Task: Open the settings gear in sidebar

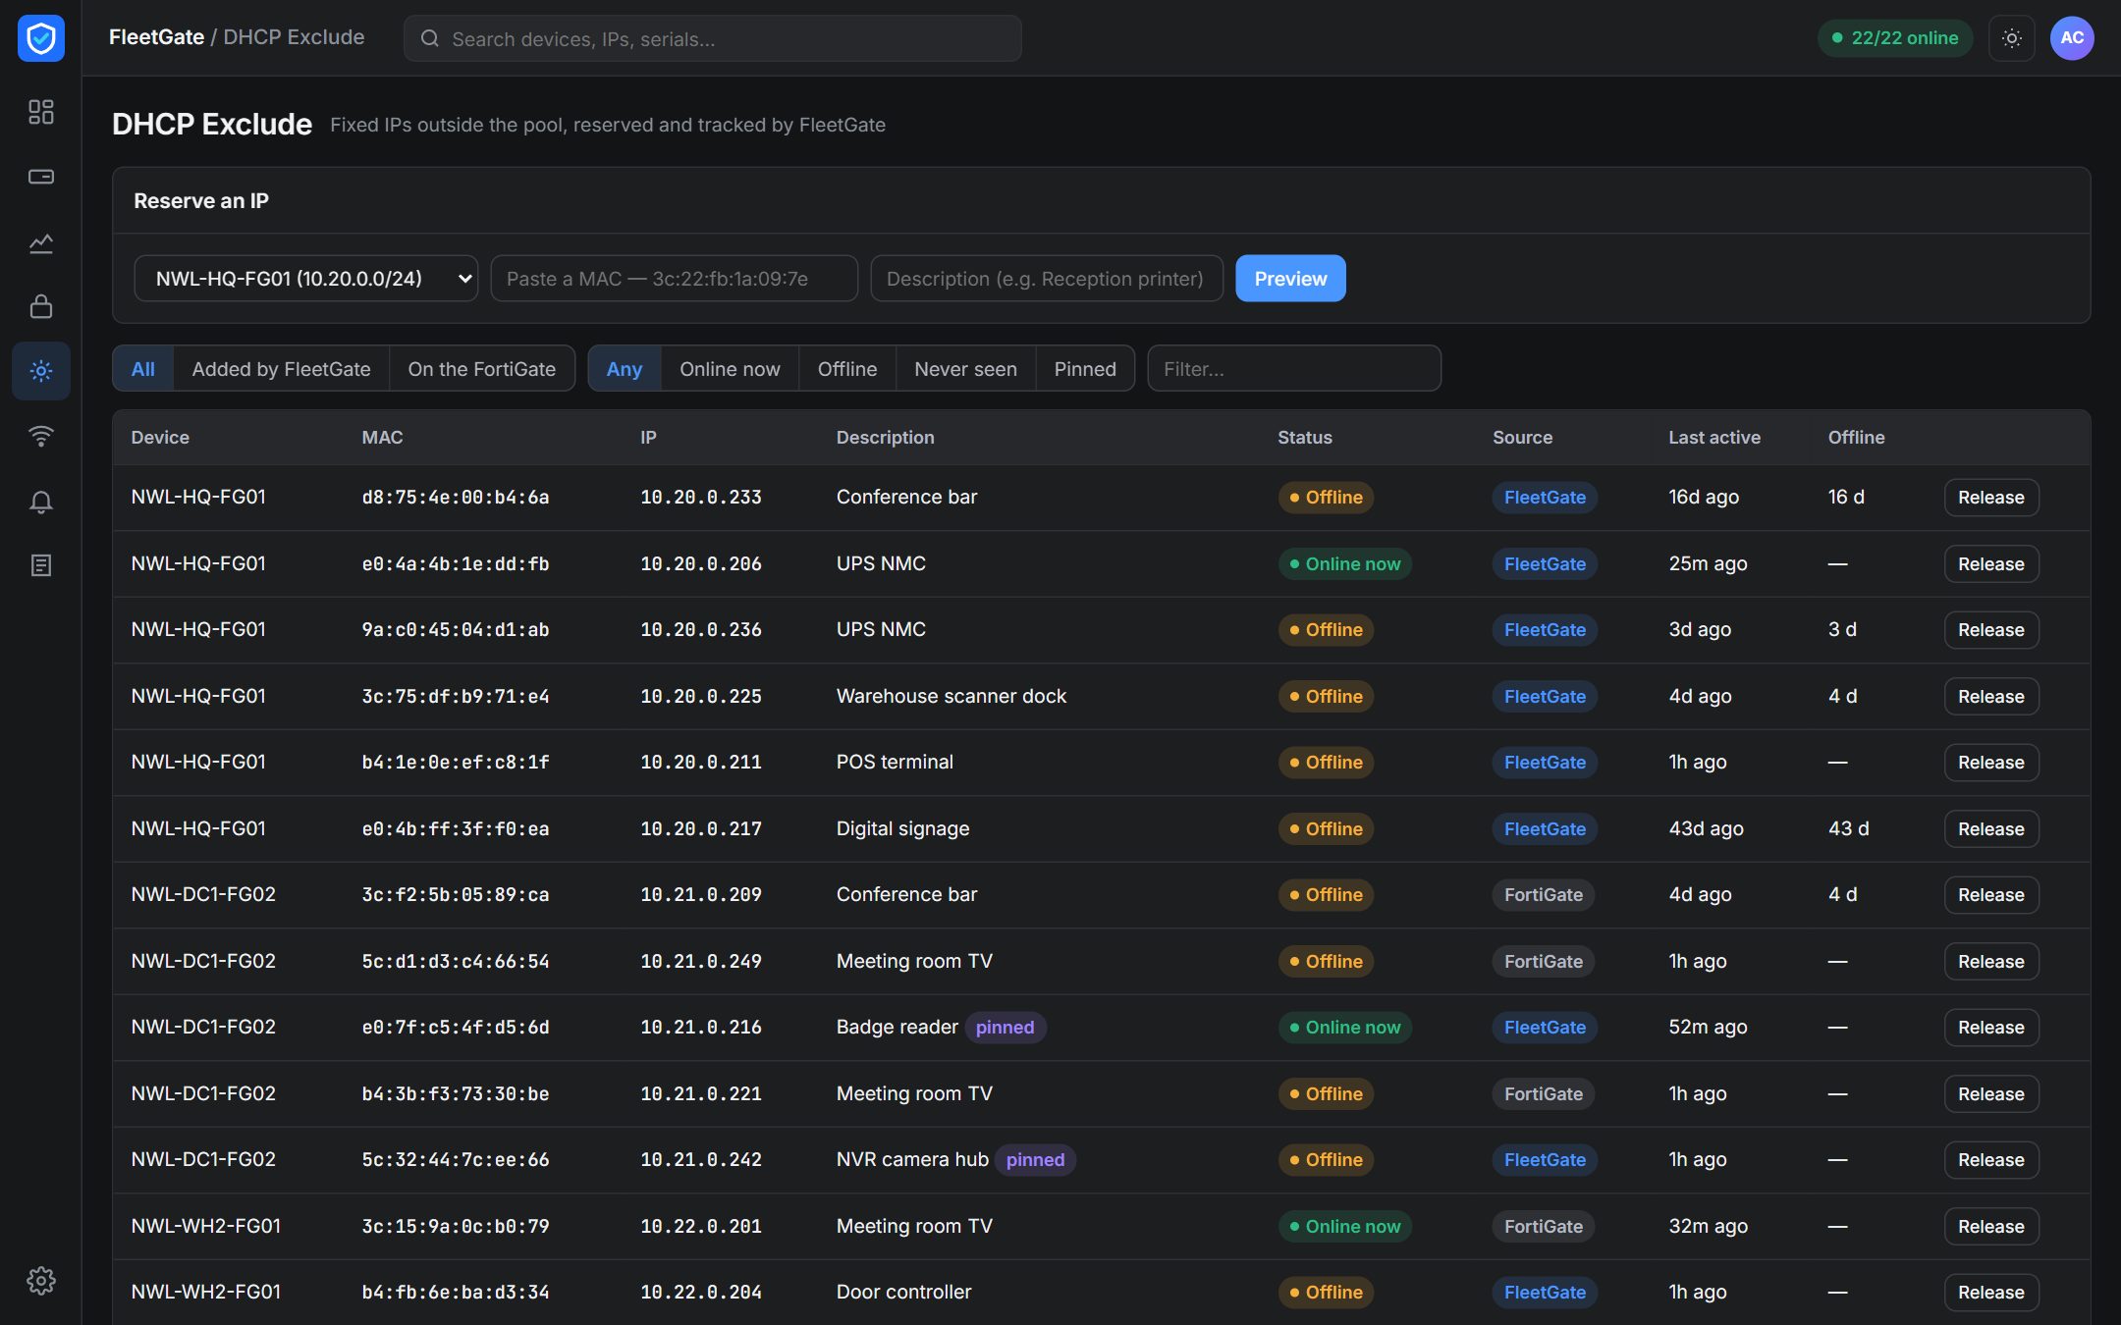Action: click(x=41, y=1280)
